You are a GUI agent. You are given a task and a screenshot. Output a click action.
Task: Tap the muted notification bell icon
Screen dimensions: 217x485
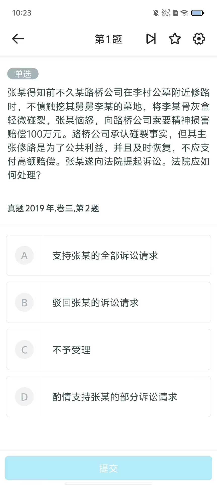(x=156, y=13)
